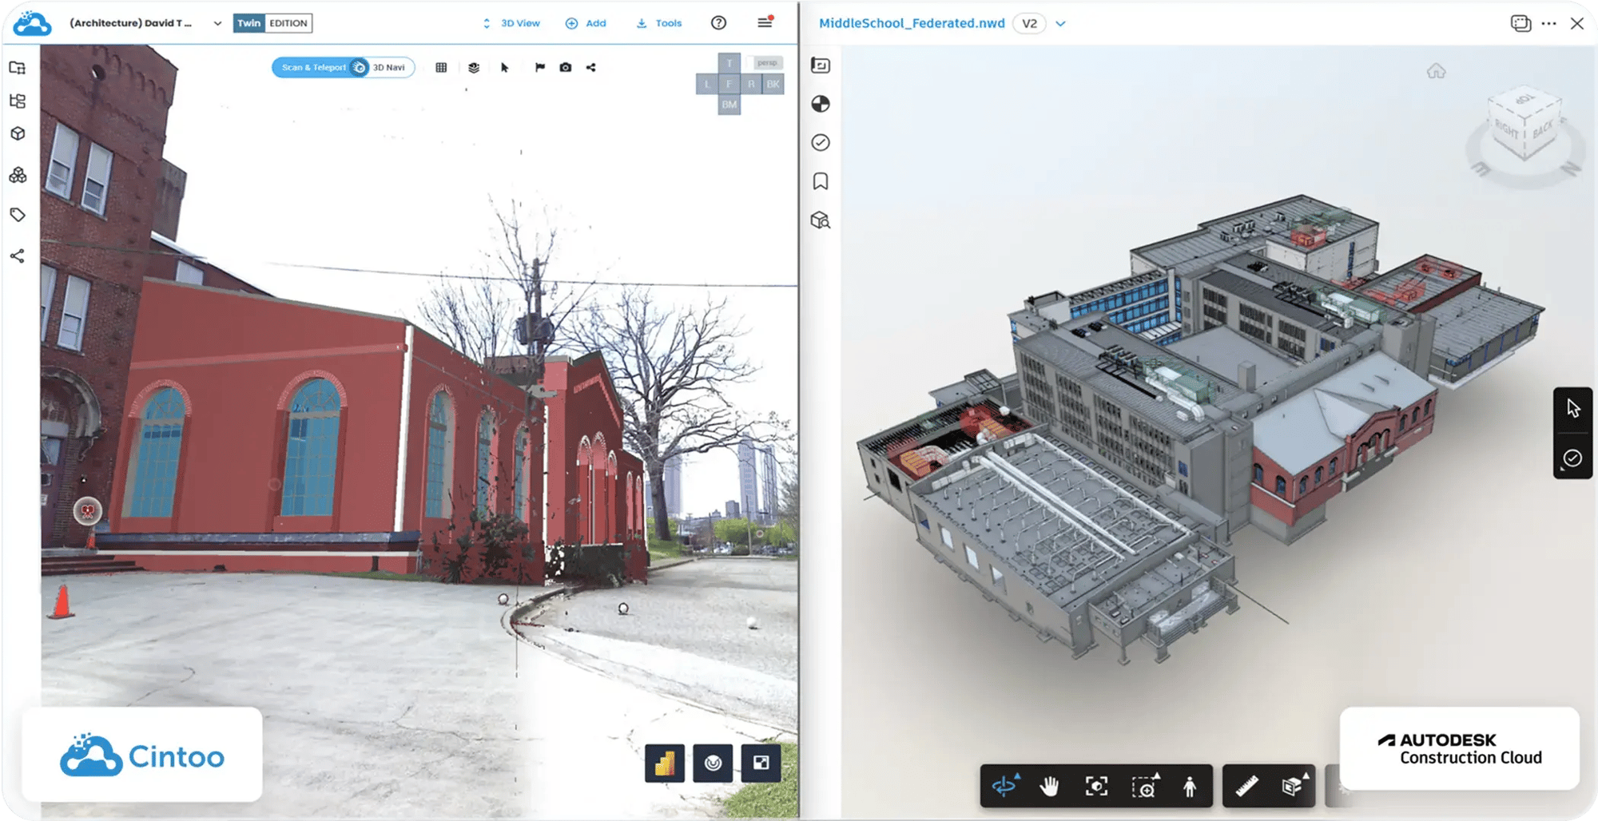Enable first-person walk mode
The width and height of the screenshot is (1598, 821).
point(1190,786)
